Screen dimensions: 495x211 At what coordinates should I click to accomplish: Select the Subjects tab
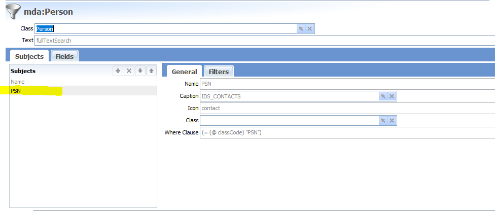pos(29,56)
